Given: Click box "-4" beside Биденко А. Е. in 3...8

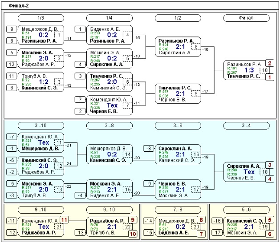Looking at the screenshot, I should tap(80, 195).
